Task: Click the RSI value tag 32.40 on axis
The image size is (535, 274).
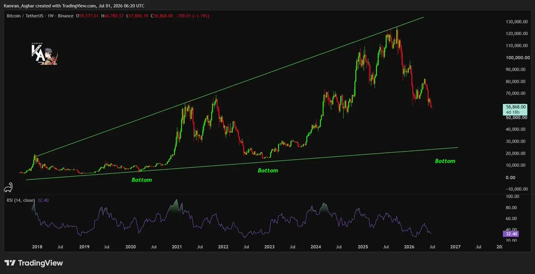Action: click(x=510, y=233)
